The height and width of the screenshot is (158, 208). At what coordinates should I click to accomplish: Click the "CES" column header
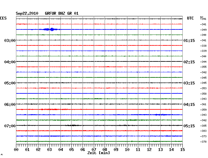(3, 18)
